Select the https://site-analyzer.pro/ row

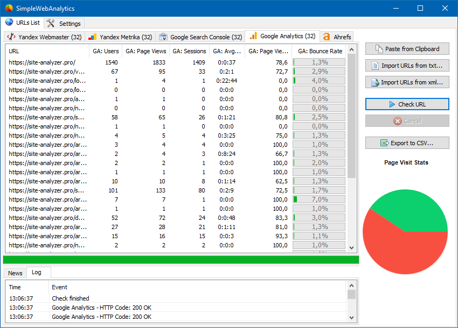click(176, 62)
